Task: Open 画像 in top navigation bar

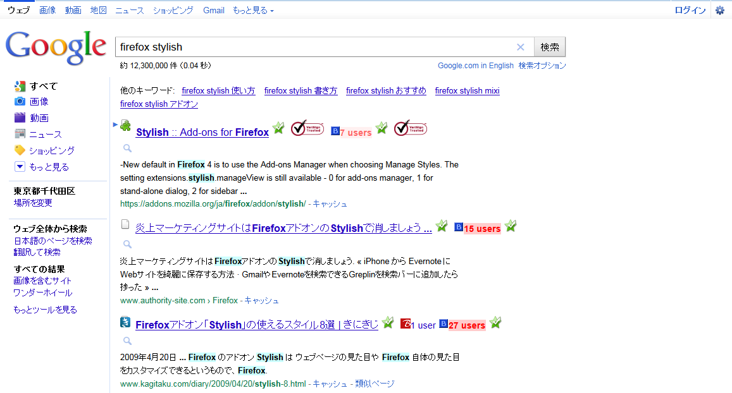Action: (x=47, y=10)
